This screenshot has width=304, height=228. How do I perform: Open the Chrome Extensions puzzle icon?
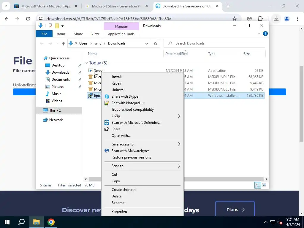coord(260,19)
